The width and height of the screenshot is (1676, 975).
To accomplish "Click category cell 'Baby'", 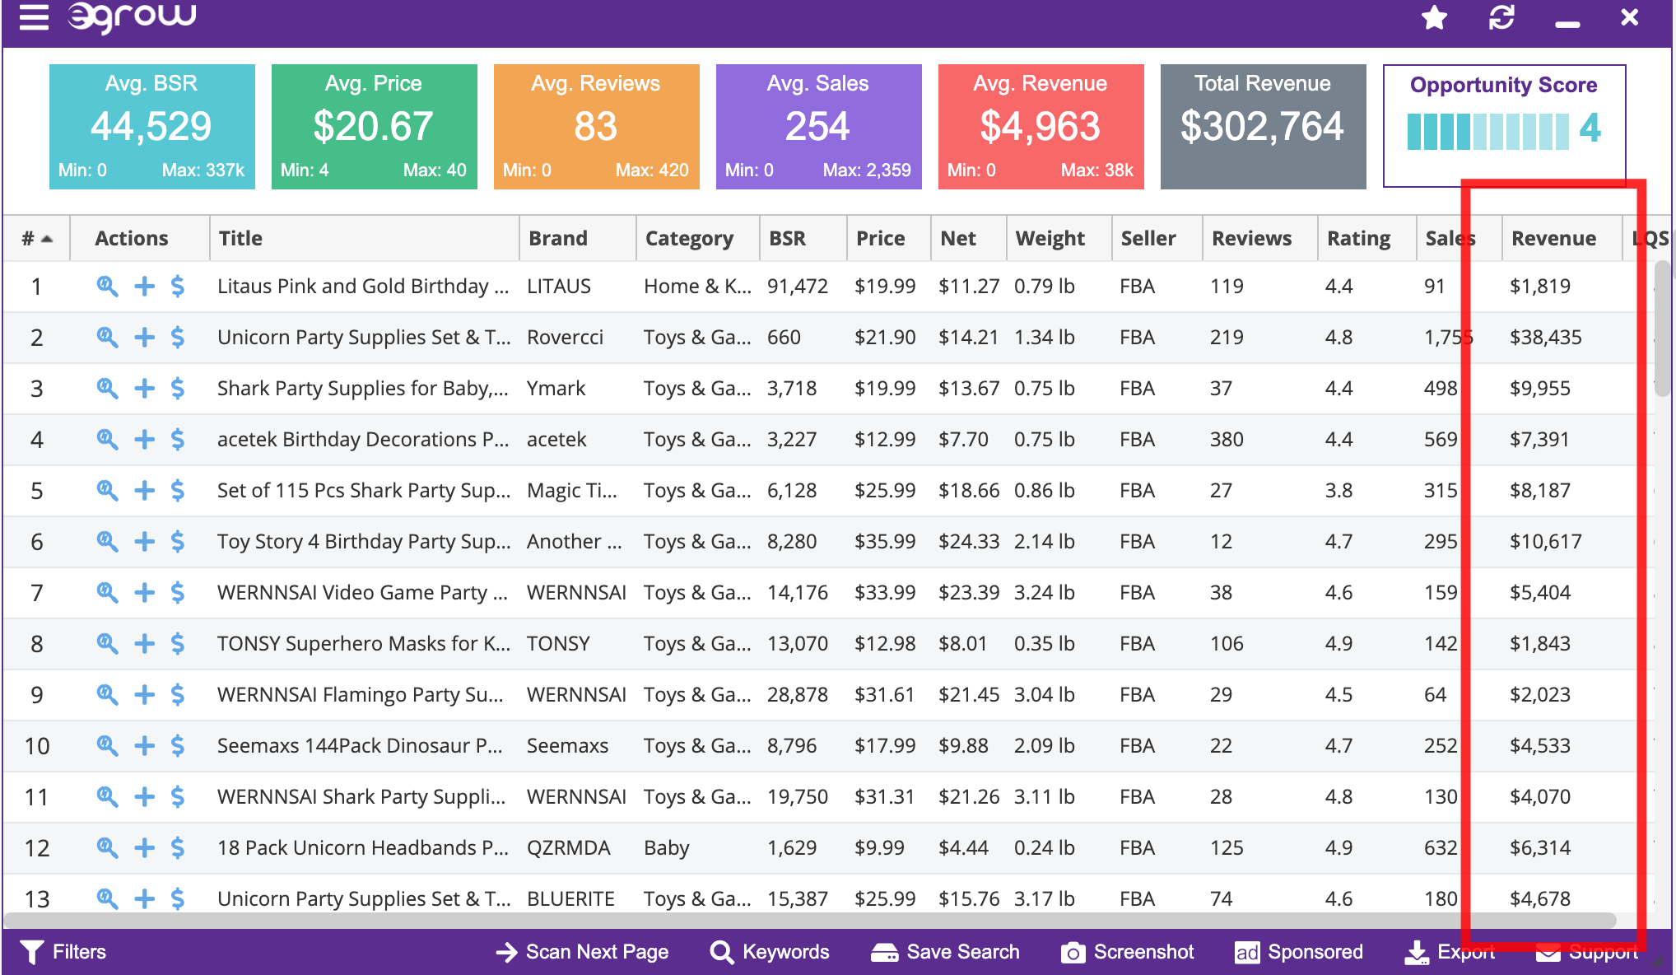I will pos(667,847).
